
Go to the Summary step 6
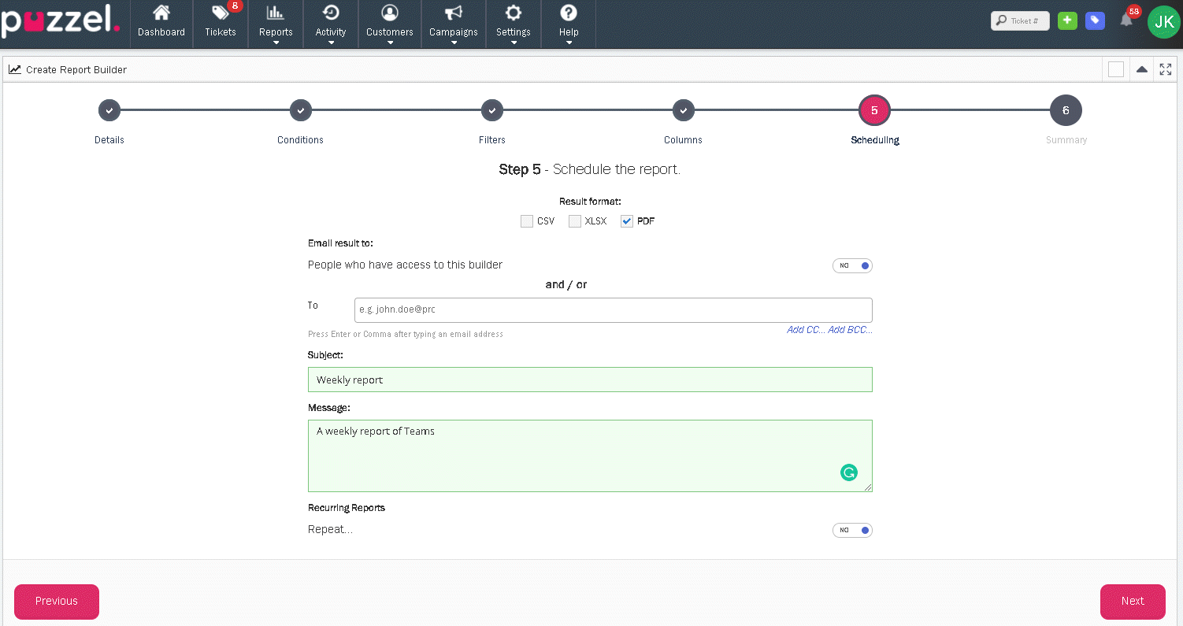1066,111
